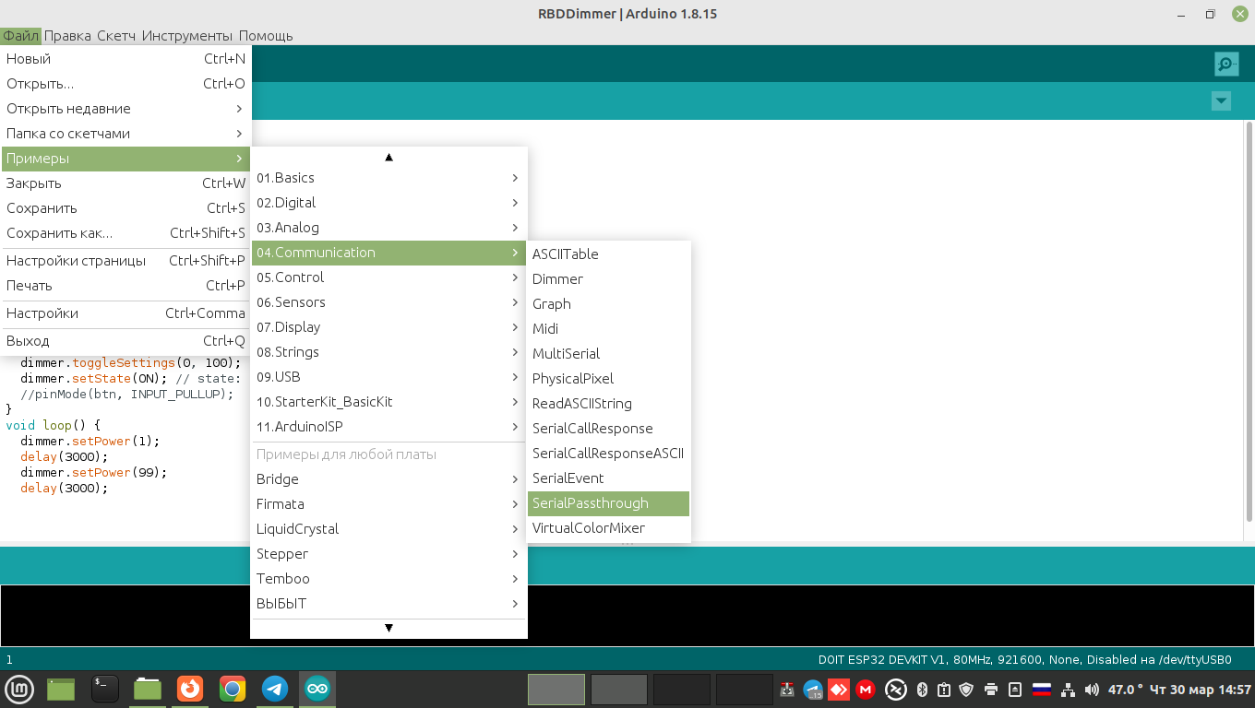Open the Bluetooth tray icon
This screenshot has width=1255, height=708.
pos(921,689)
